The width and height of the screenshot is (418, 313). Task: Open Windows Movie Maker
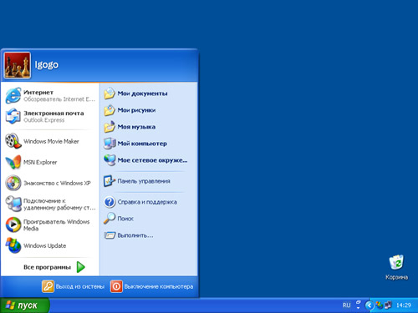(x=50, y=141)
